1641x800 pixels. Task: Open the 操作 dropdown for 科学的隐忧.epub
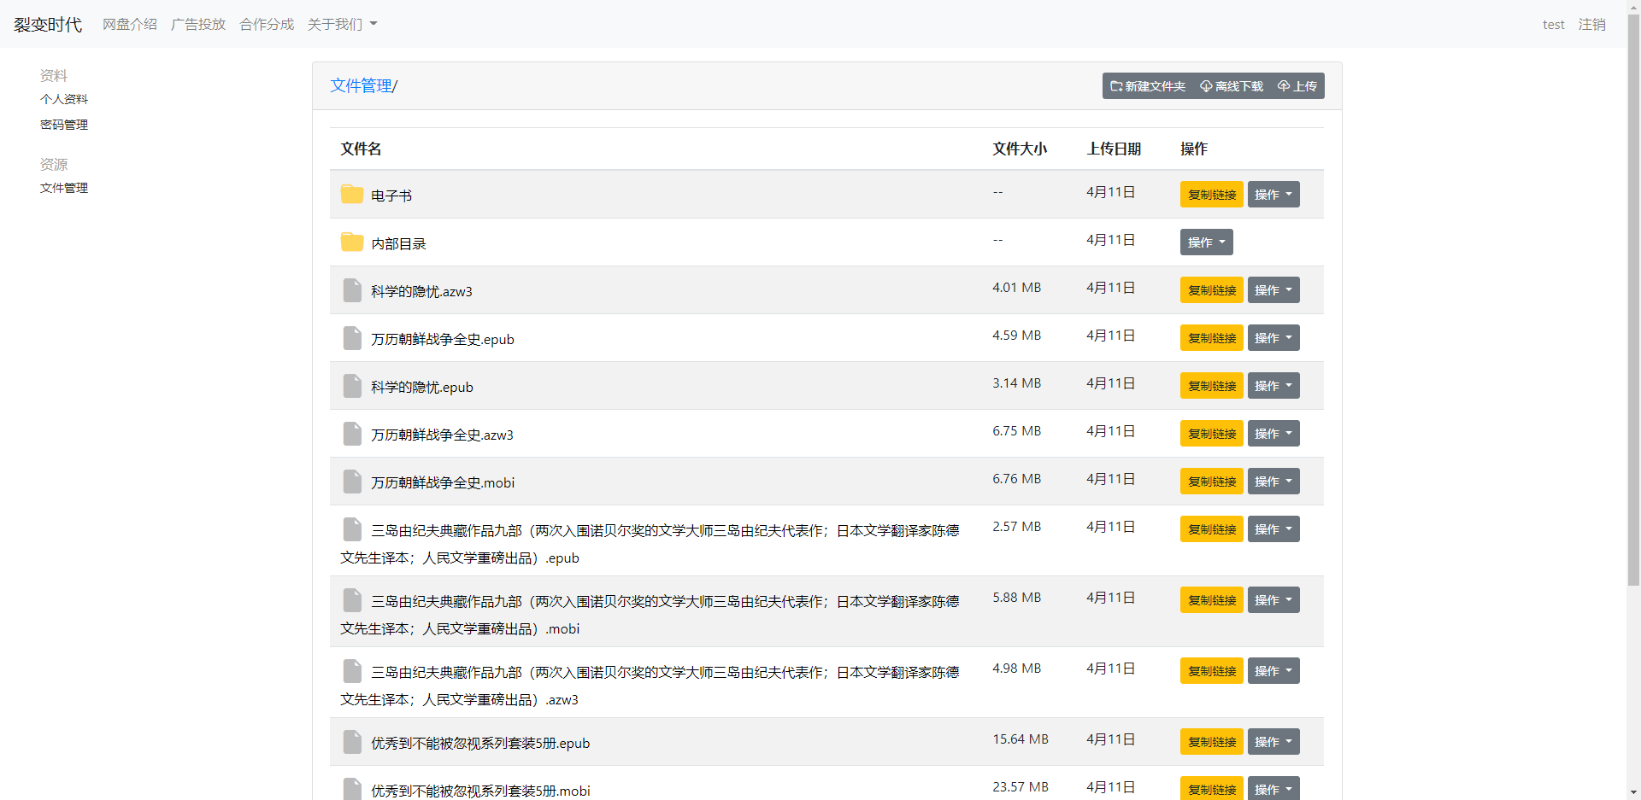pos(1273,385)
